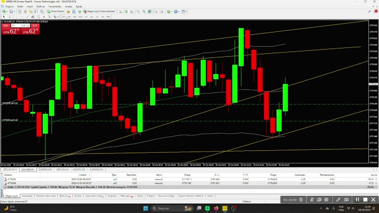Switch chart to candlestick display
This screenshot has width=379, height=213.
point(126,12)
